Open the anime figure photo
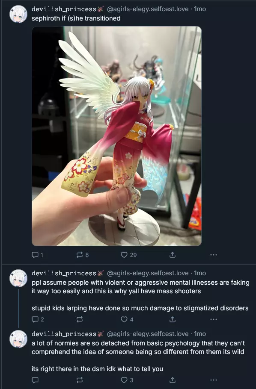This screenshot has height=389, width=256. 116,136
